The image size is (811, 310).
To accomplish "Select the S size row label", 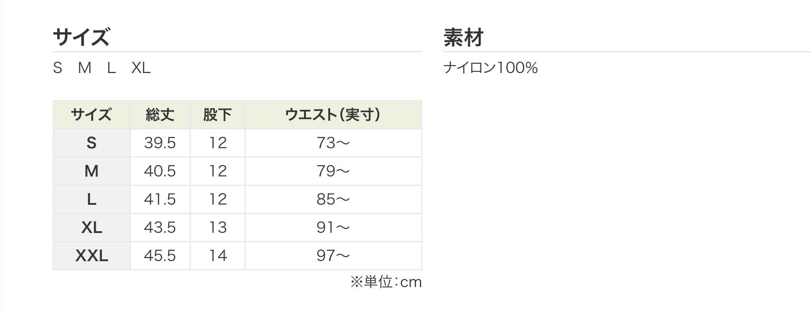I will pyautogui.click(x=92, y=143).
